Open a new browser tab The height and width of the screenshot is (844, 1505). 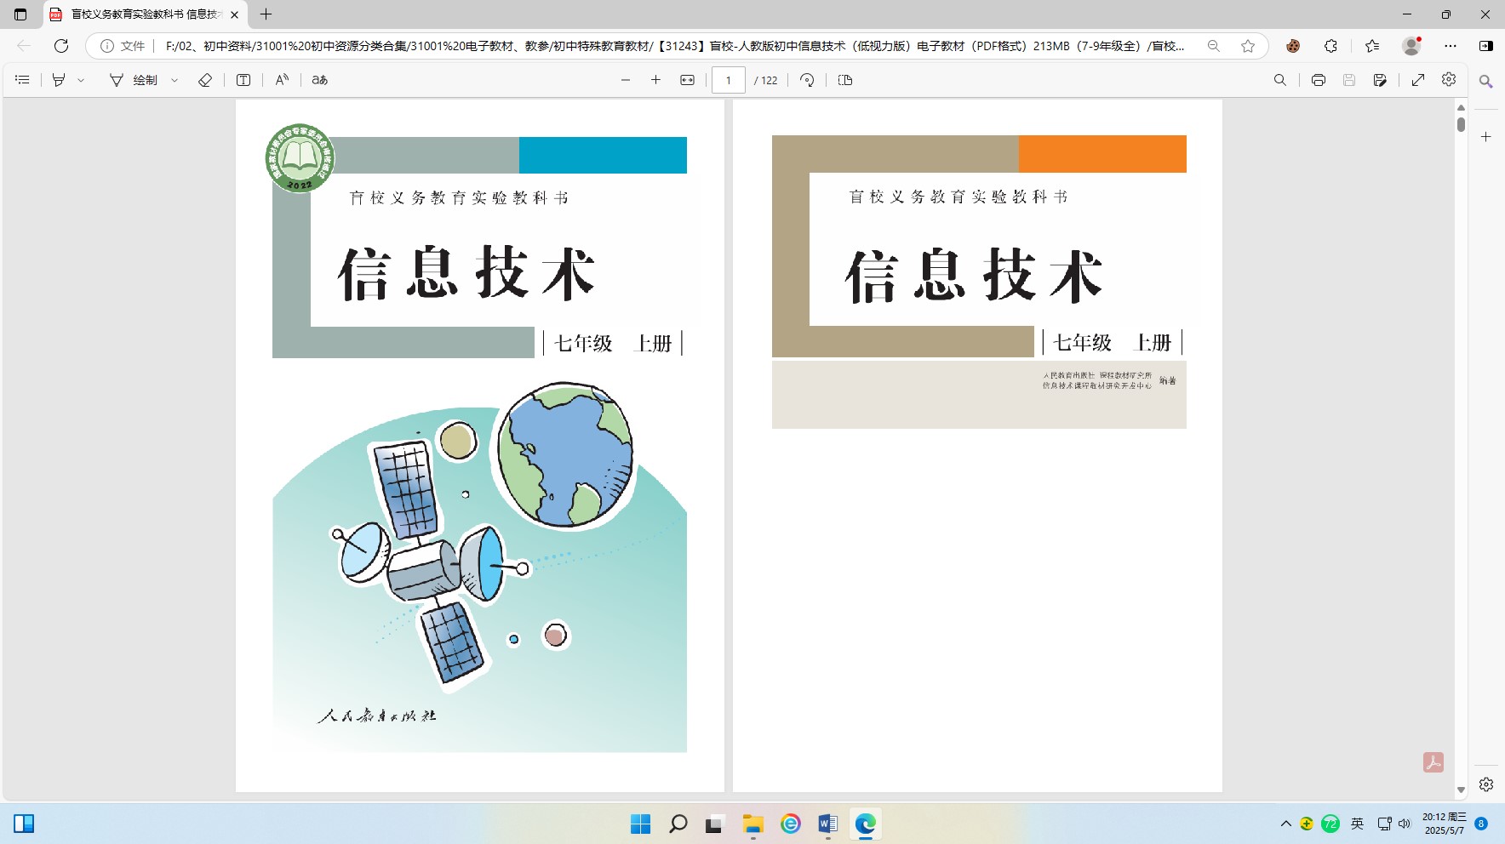(x=266, y=14)
